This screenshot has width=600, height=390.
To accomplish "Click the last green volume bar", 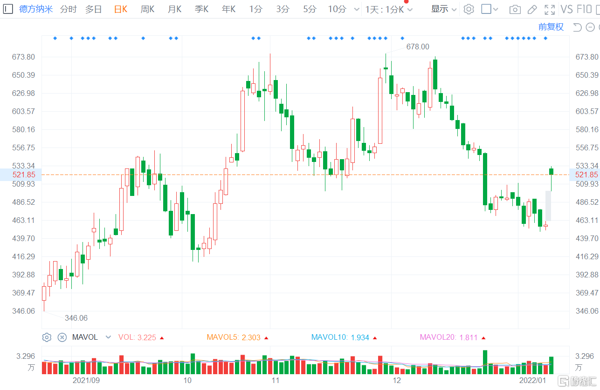I will point(551,365).
